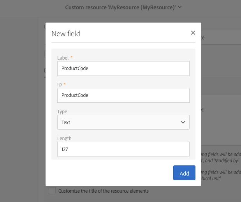Click into the ID input field

point(123,95)
